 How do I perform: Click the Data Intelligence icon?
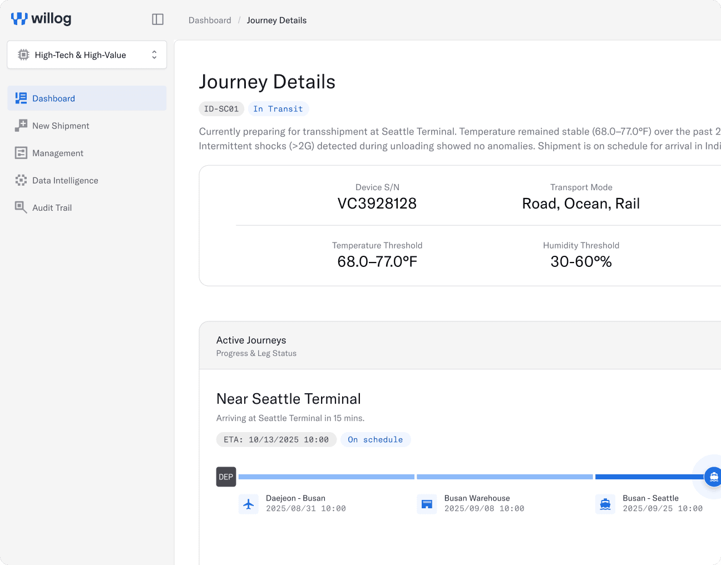pos(21,180)
